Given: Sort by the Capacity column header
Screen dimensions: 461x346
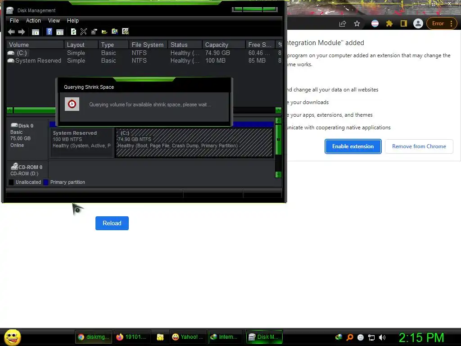Looking at the screenshot, I should pyautogui.click(x=224, y=45).
